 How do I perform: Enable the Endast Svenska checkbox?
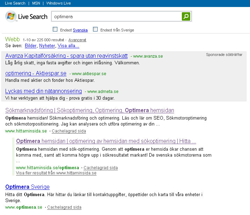(x=55, y=29)
